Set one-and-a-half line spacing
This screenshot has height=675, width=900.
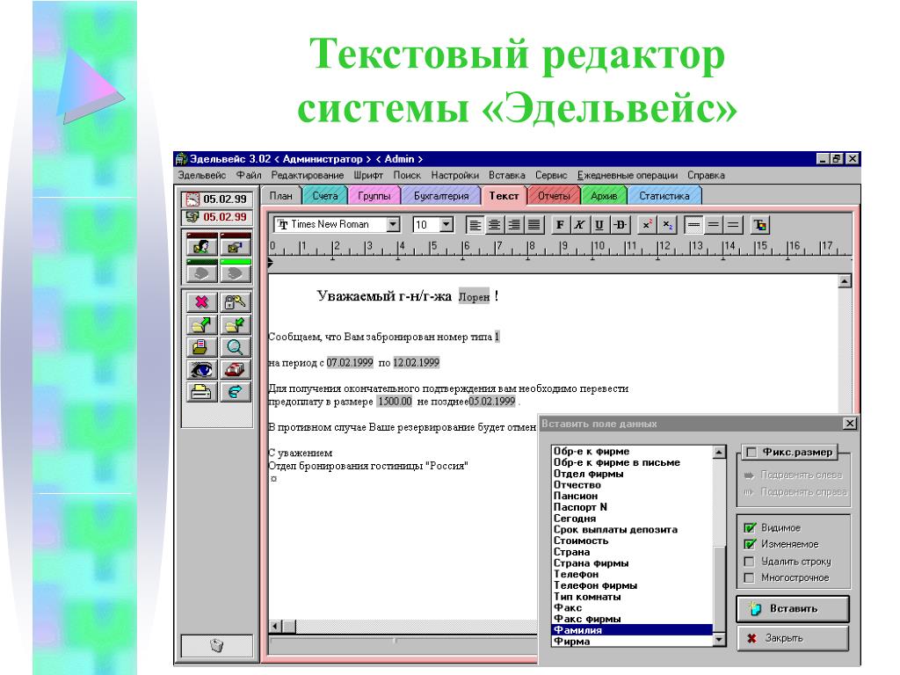pyautogui.click(x=713, y=225)
